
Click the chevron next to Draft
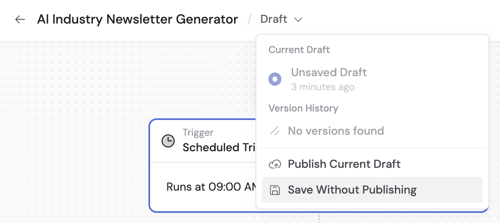click(x=298, y=19)
